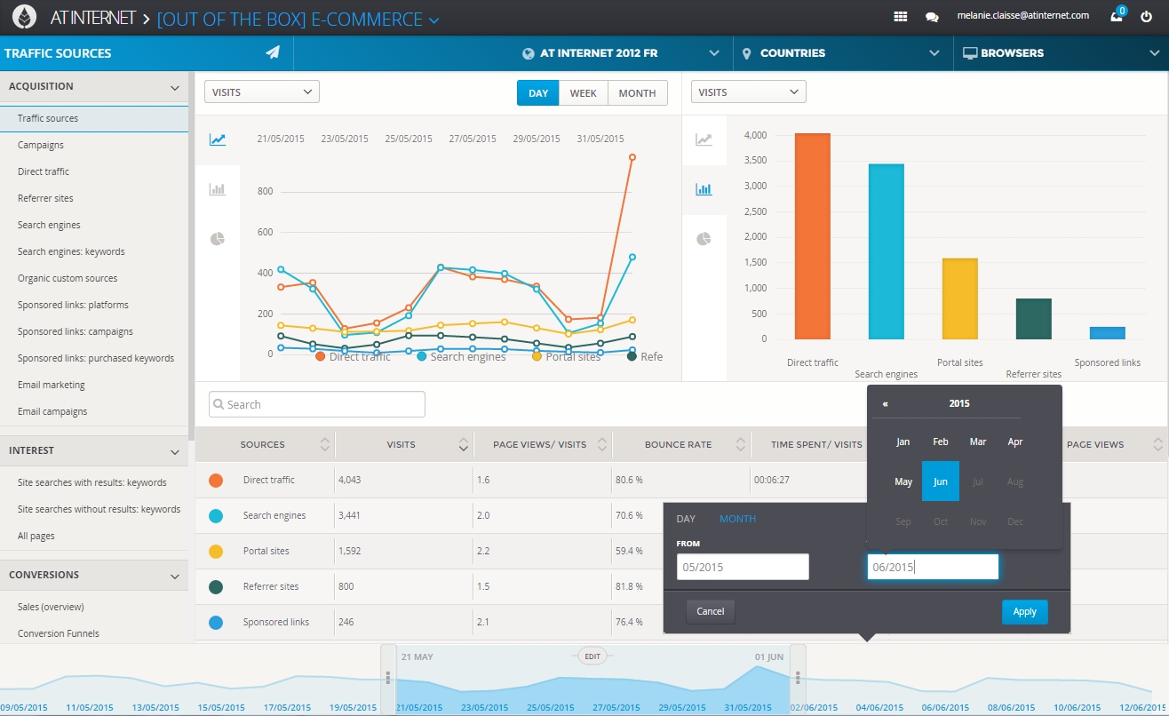Pick Jun in the month calendar
This screenshot has width=1169, height=716.
point(941,481)
